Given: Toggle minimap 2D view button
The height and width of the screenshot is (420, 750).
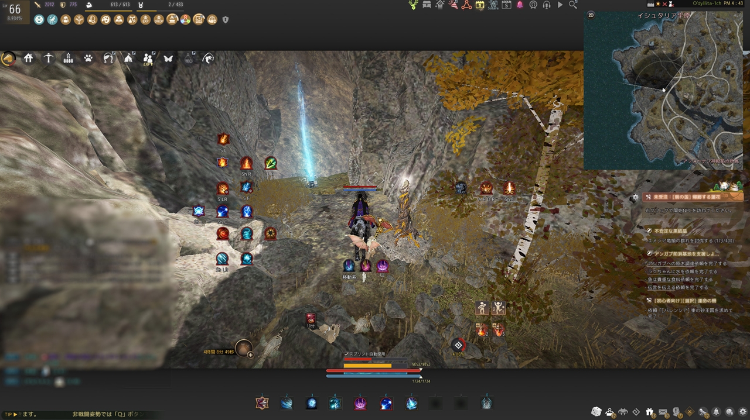Looking at the screenshot, I should (x=591, y=15).
